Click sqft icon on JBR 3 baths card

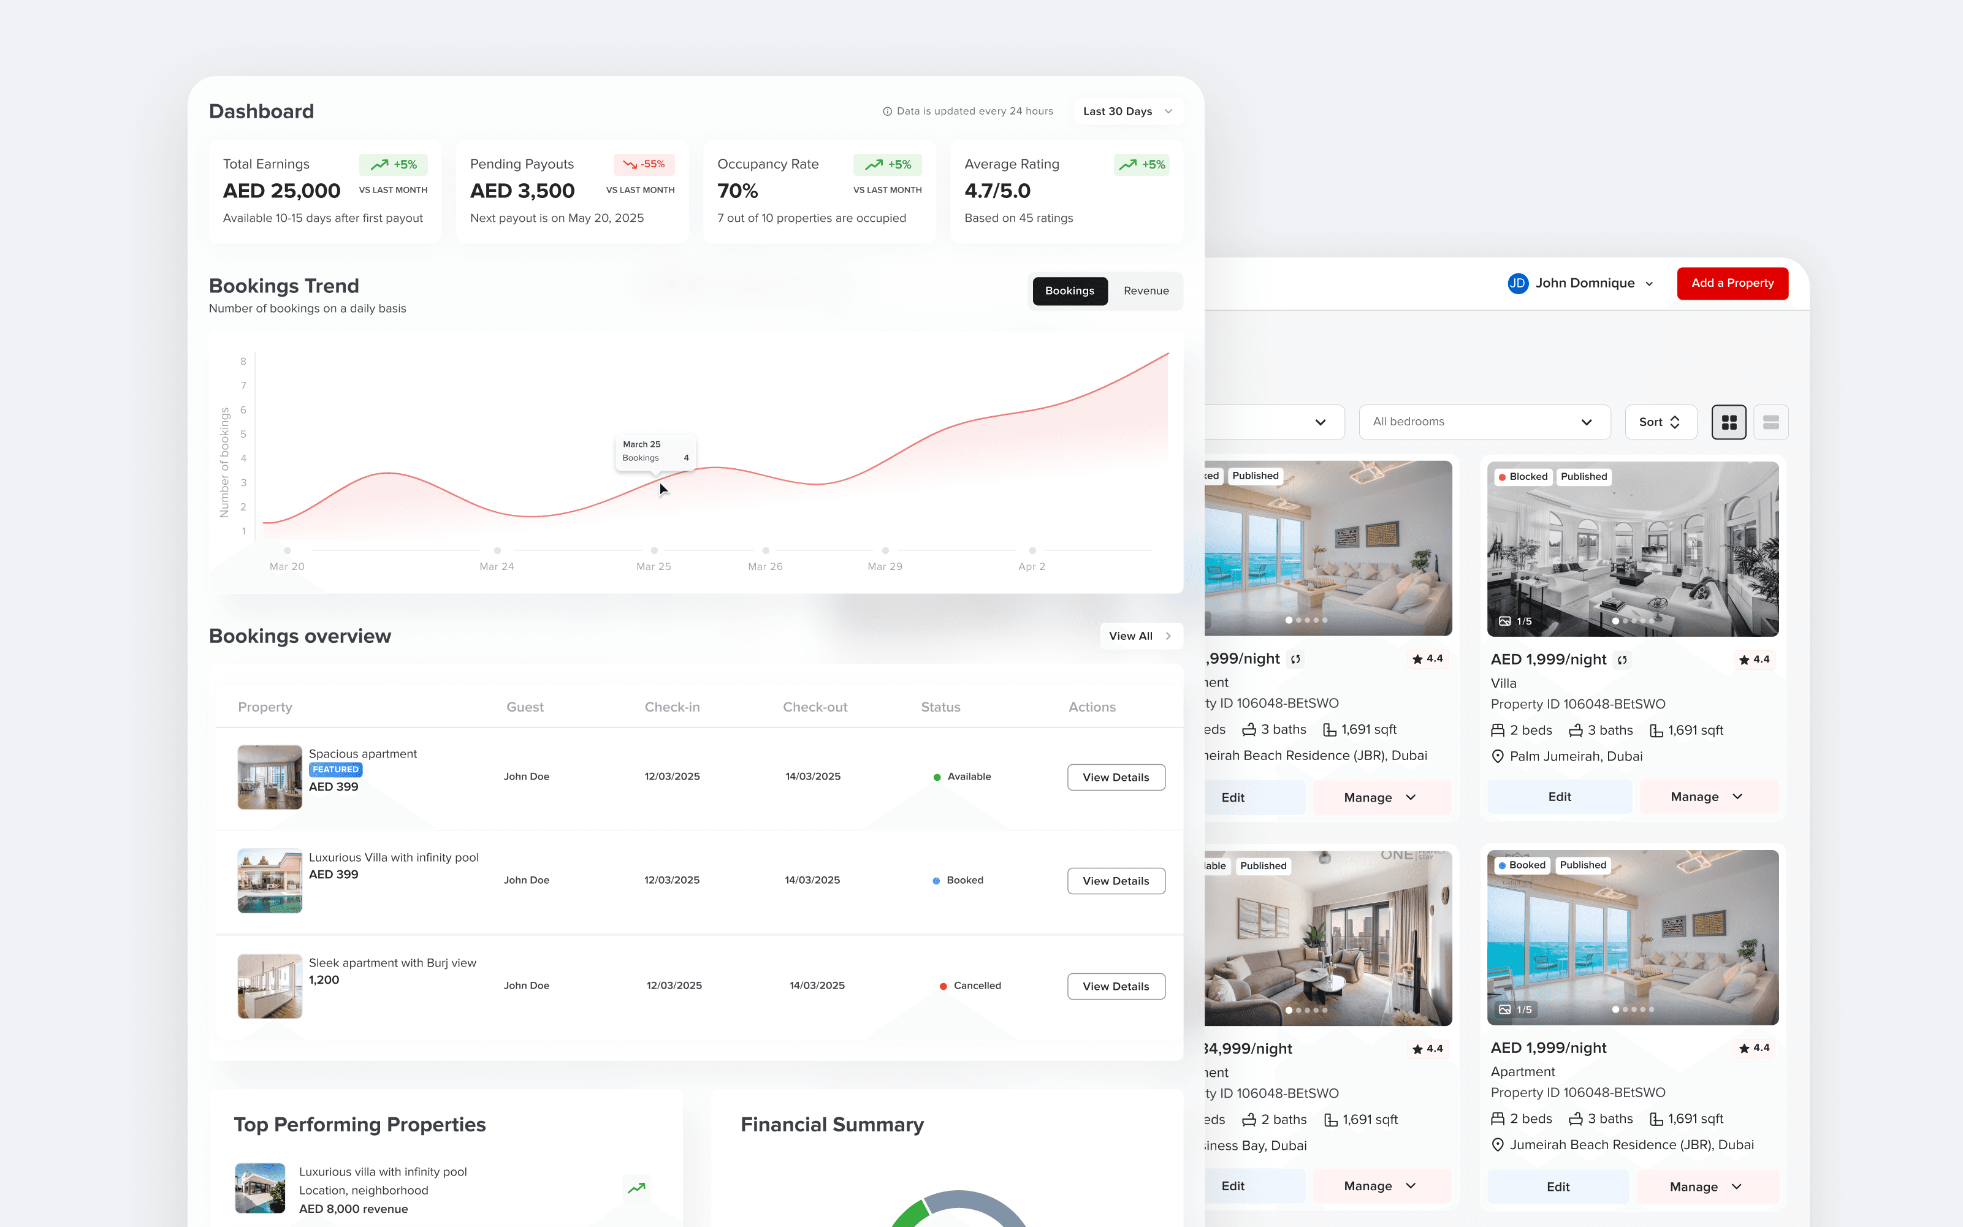pyautogui.click(x=1330, y=729)
